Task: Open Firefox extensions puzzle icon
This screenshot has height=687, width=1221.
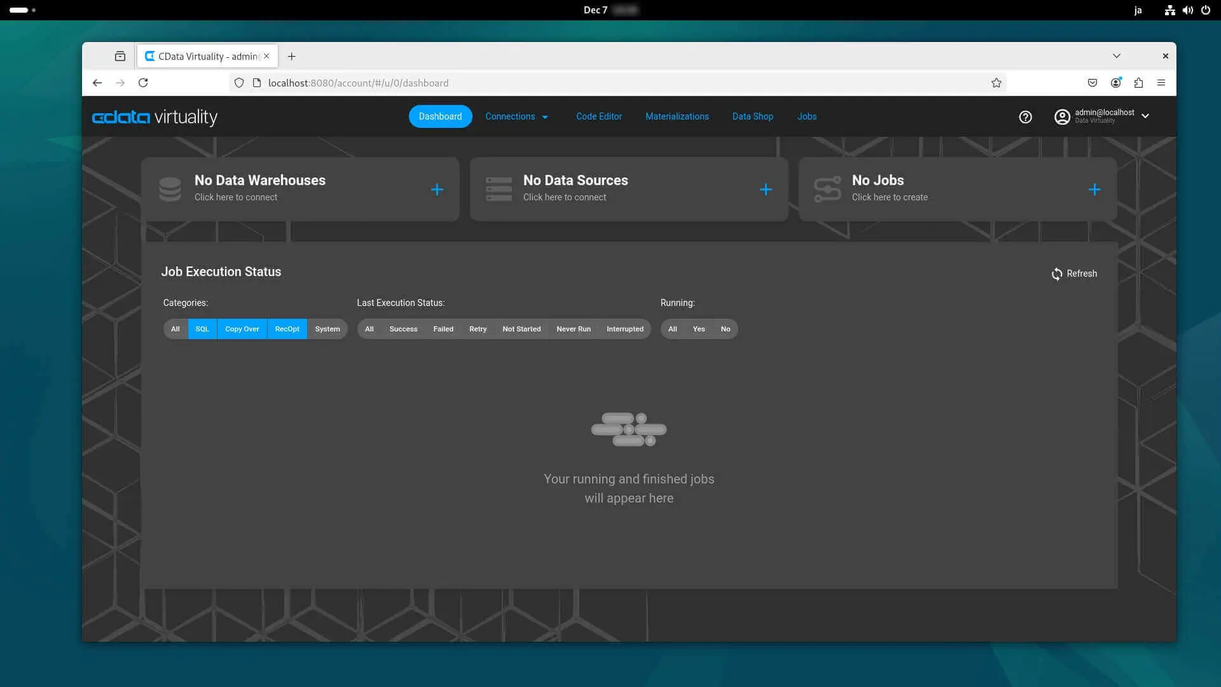Action: pos(1138,83)
